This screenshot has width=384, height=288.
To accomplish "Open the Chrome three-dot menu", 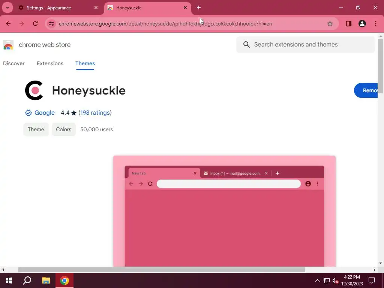I will pos(376,24).
